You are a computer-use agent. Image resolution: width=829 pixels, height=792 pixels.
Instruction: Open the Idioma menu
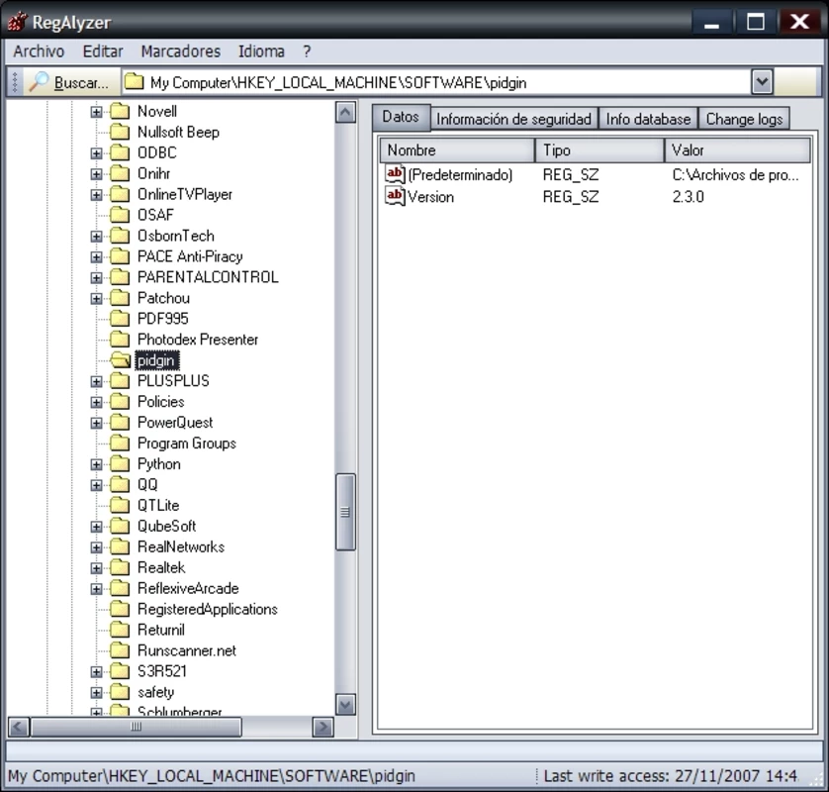click(261, 51)
